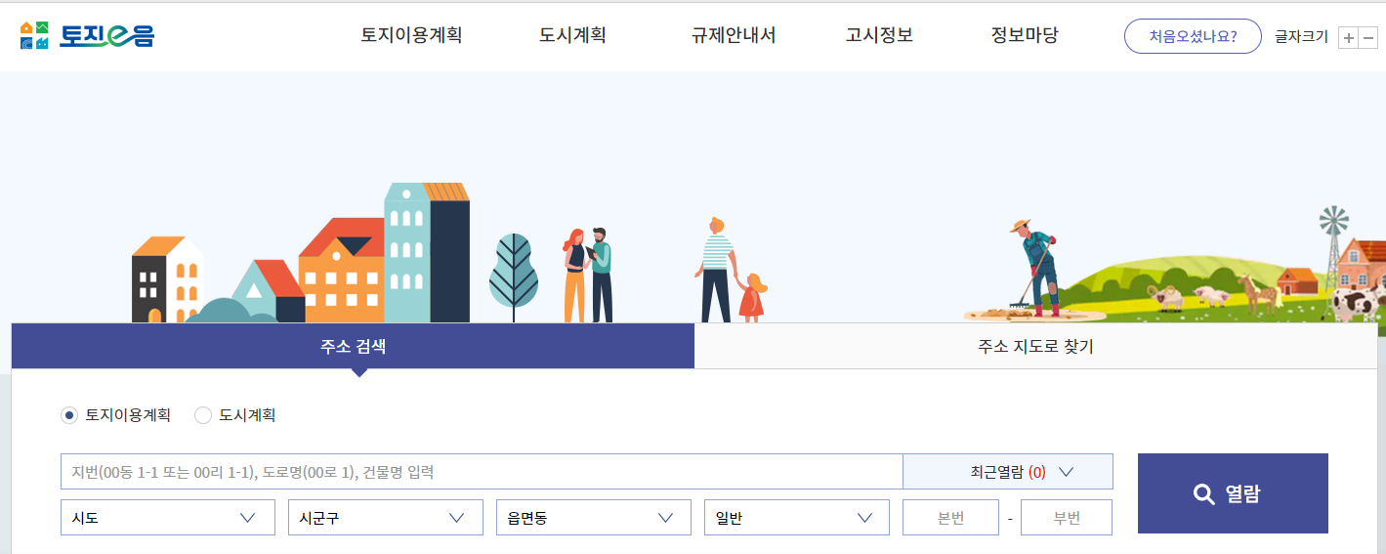This screenshot has height=554, width=1386.
Task: Select the 도시계획 radio button
Action: (203, 415)
